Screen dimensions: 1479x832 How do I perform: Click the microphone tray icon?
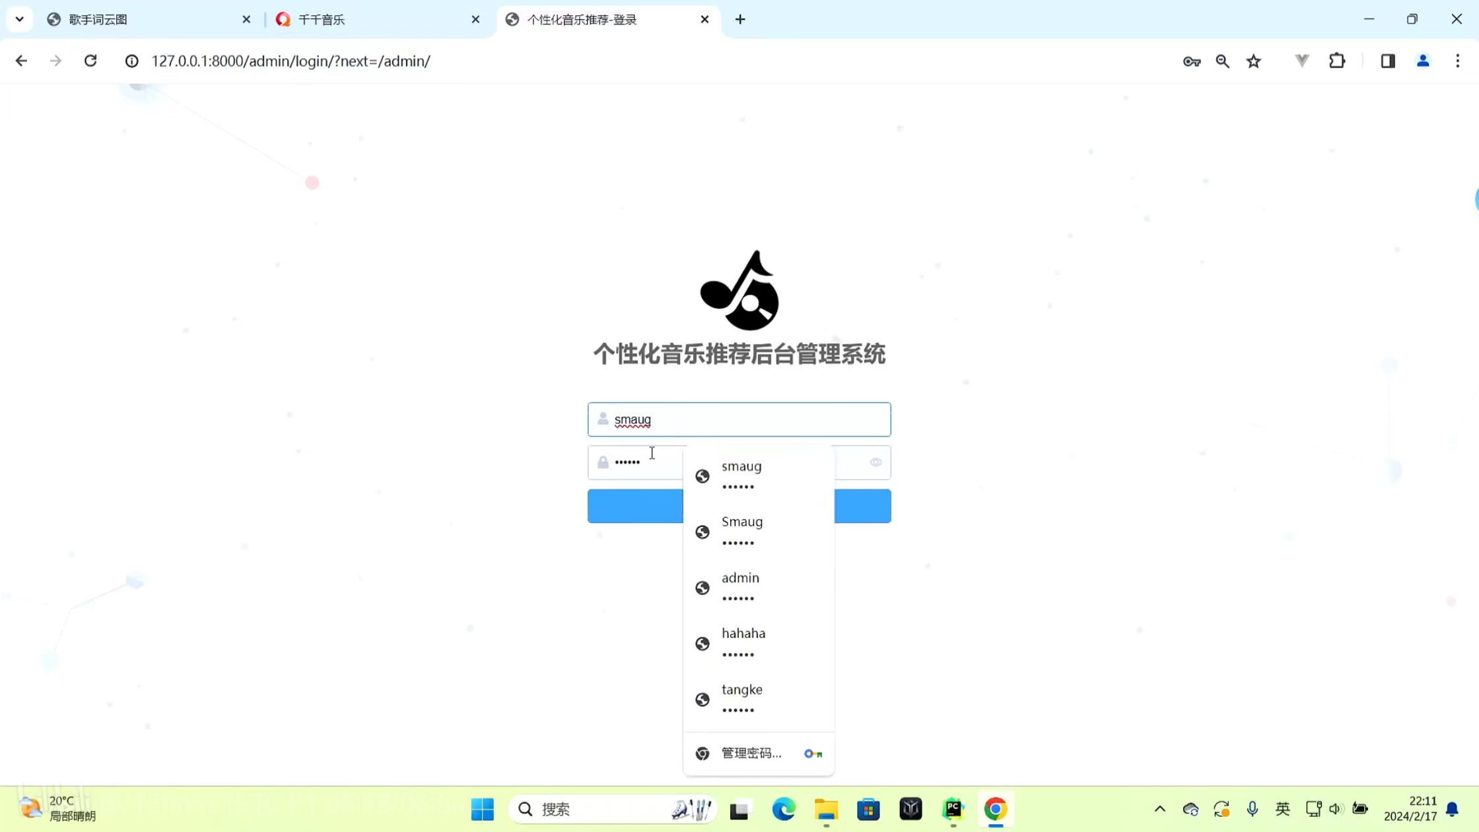pyautogui.click(x=1252, y=809)
